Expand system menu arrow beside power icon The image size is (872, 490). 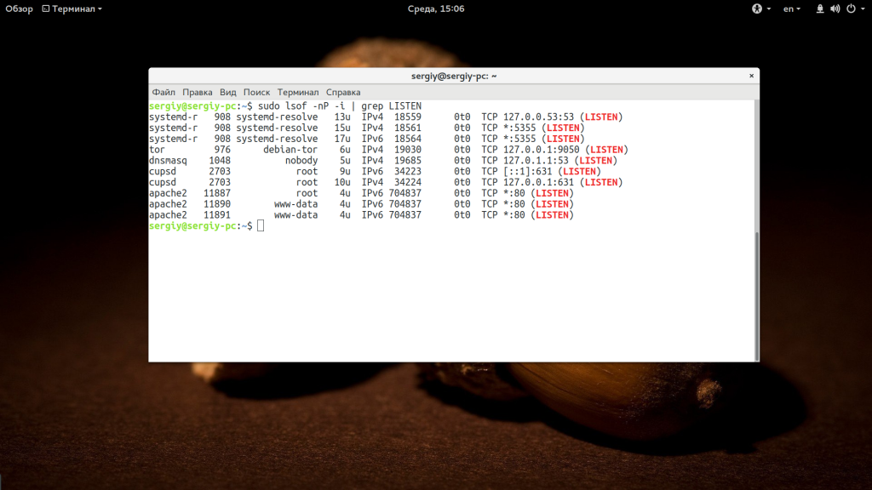click(861, 9)
